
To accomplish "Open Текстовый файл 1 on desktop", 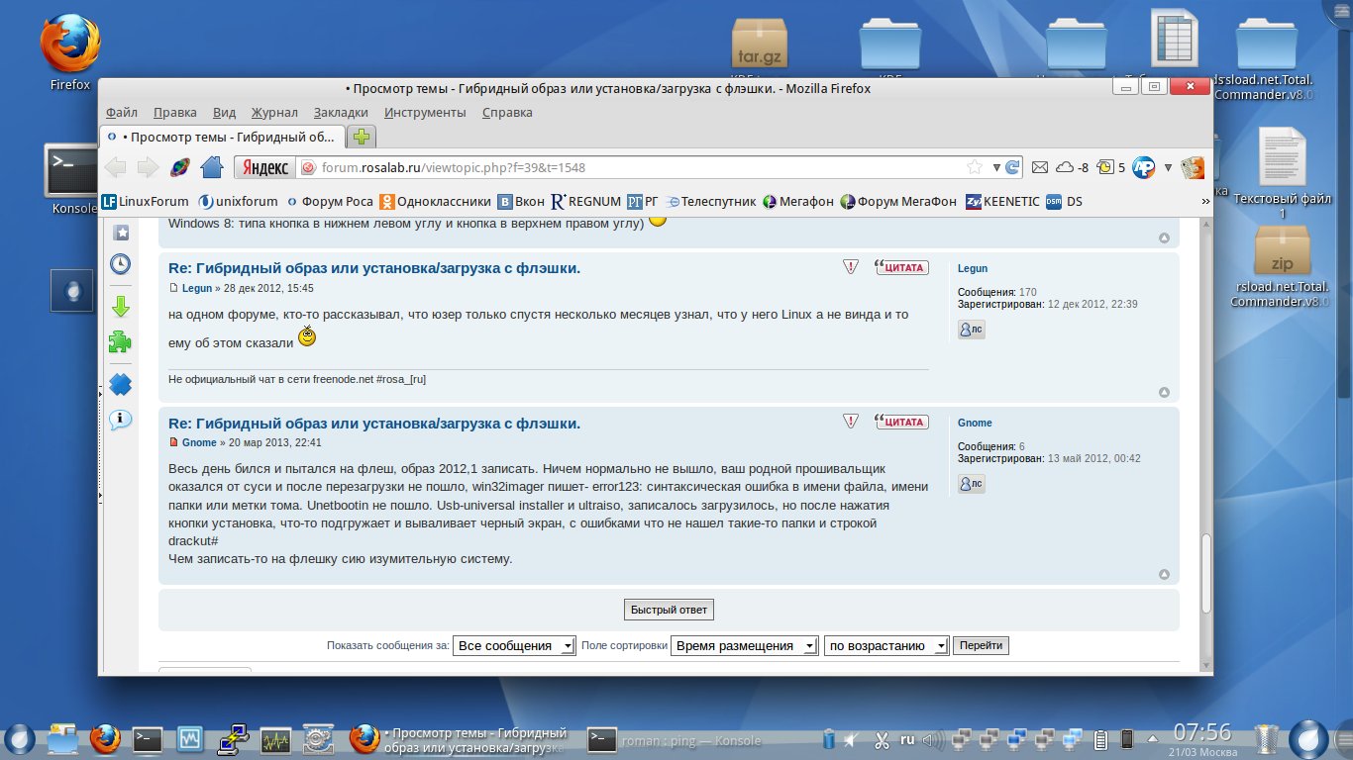I will point(1283,173).
